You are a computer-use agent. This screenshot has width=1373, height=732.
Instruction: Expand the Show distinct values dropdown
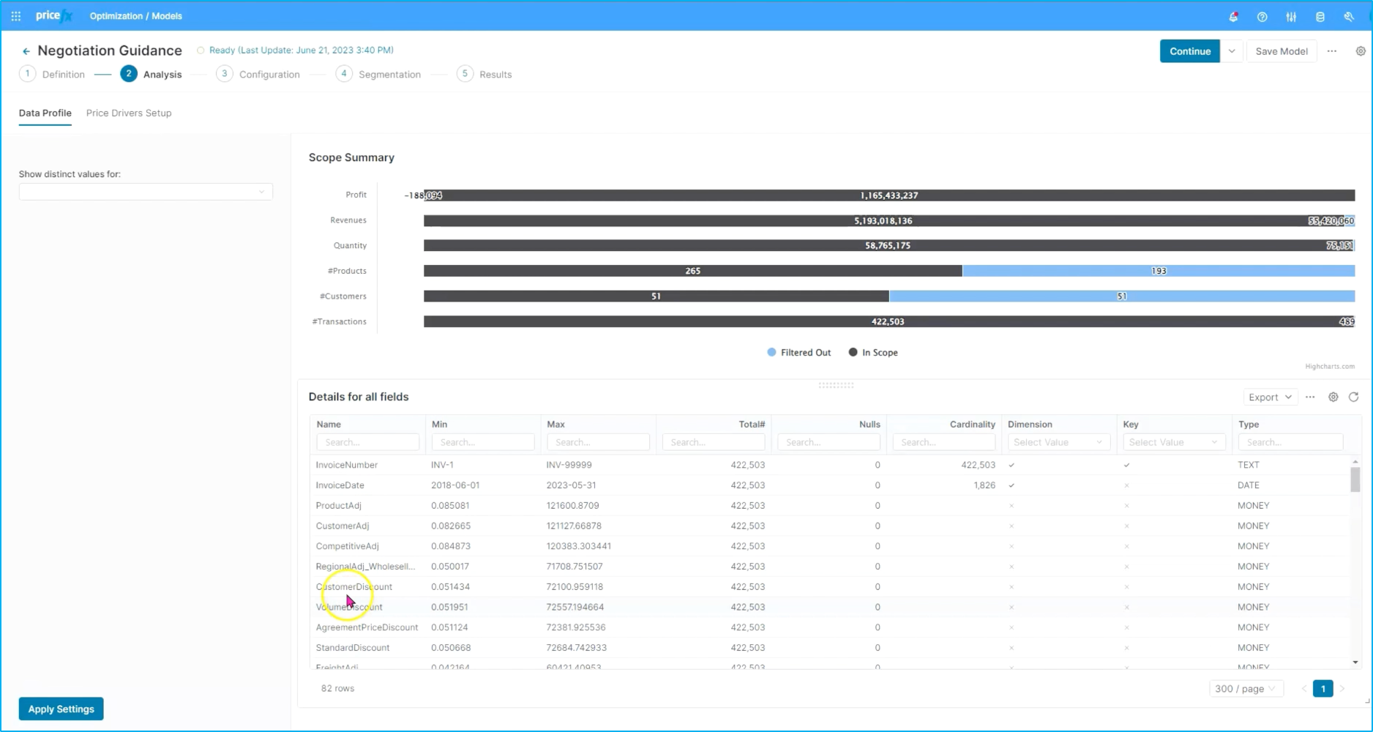146,192
